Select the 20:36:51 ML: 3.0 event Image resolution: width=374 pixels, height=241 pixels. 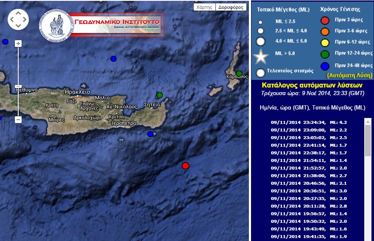[309, 191]
